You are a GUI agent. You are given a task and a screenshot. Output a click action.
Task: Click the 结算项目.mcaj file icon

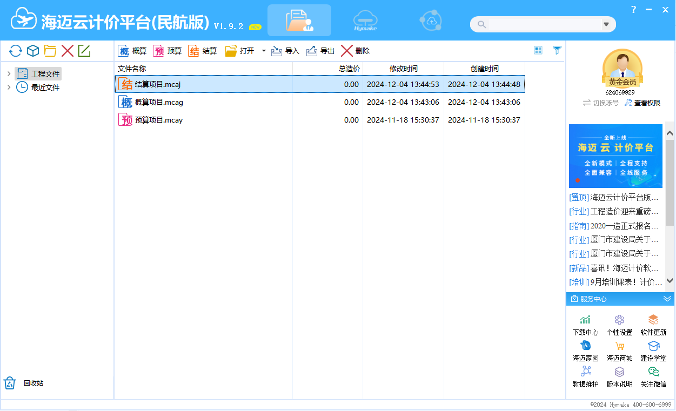pyautogui.click(x=126, y=84)
